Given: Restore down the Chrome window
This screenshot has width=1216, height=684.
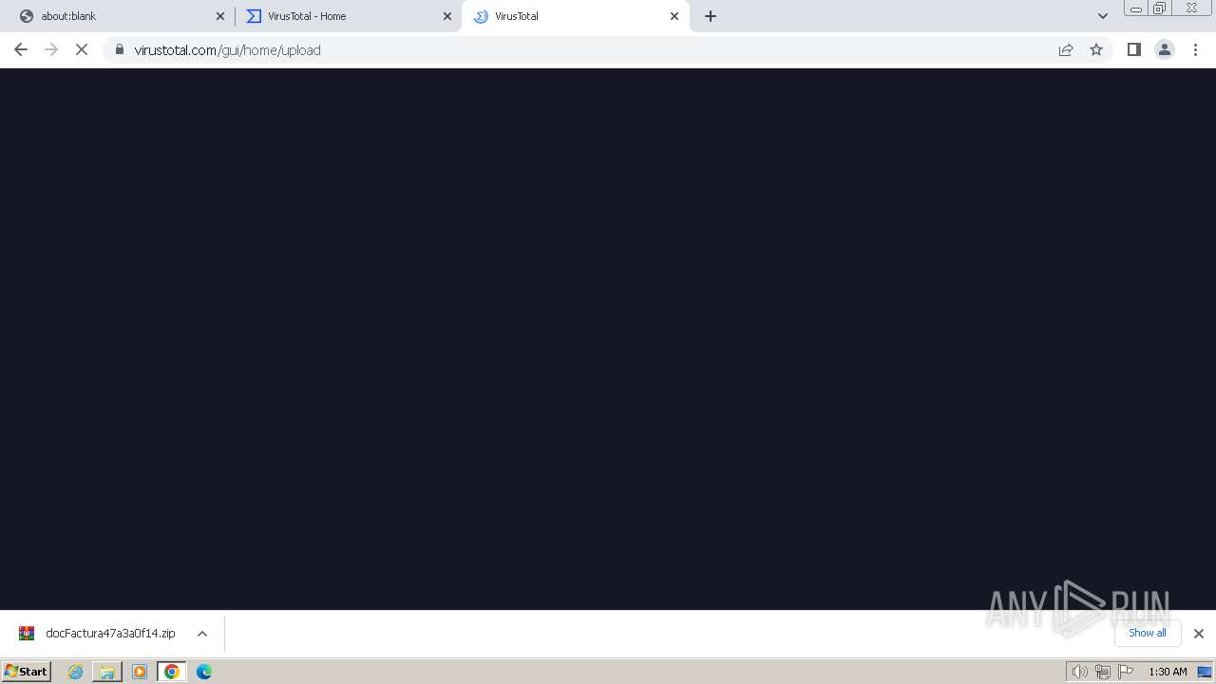Looking at the screenshot, I should click(x=1160, y=9).
